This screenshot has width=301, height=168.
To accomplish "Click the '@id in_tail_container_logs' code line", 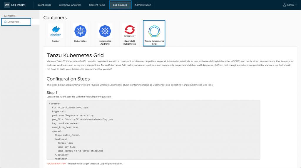I will [x=70, y=107].
